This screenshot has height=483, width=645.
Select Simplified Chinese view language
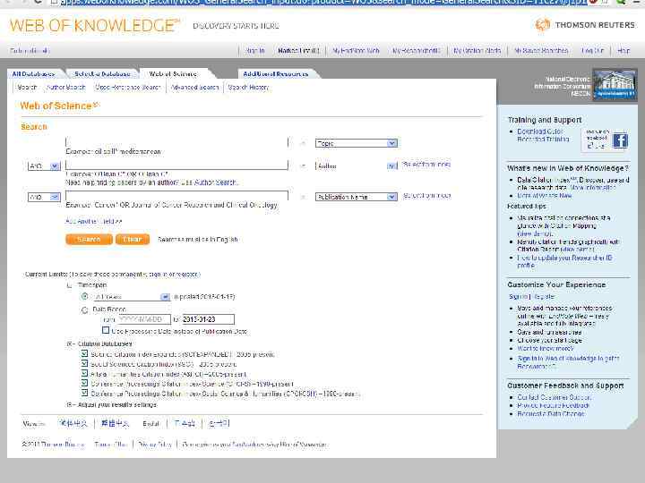pyautogui.click(x=73, y=423)
